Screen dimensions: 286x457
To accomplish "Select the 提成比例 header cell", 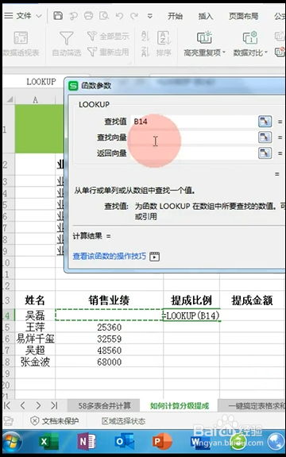I will pyautogui.click(x=191, y=300).
